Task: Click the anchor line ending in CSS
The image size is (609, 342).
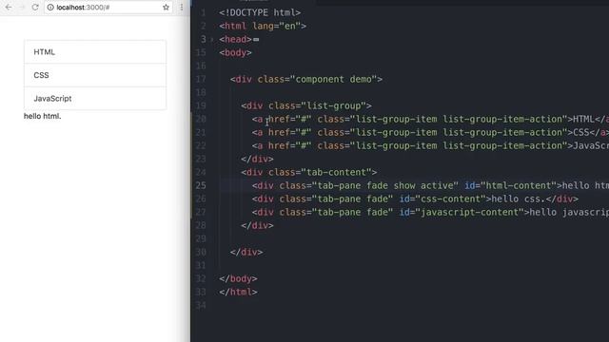Action: (x=430, y=132)
